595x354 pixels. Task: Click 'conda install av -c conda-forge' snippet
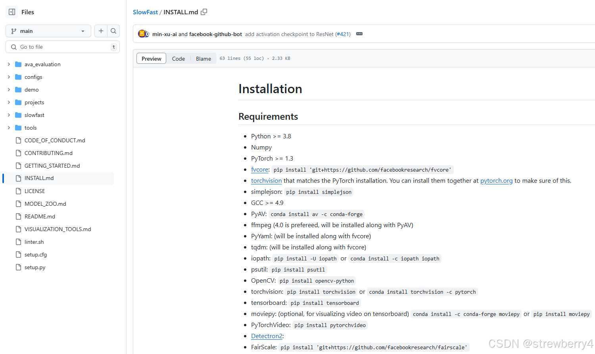(317, 214)
